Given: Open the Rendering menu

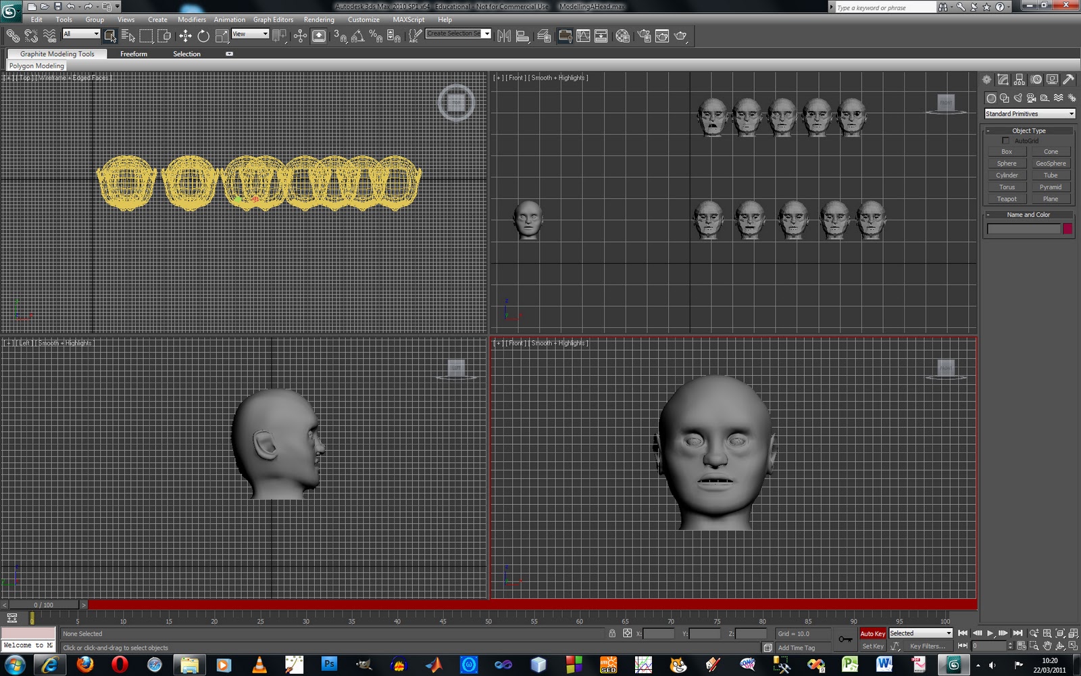Looking at the screenshot, I should 319,20.
